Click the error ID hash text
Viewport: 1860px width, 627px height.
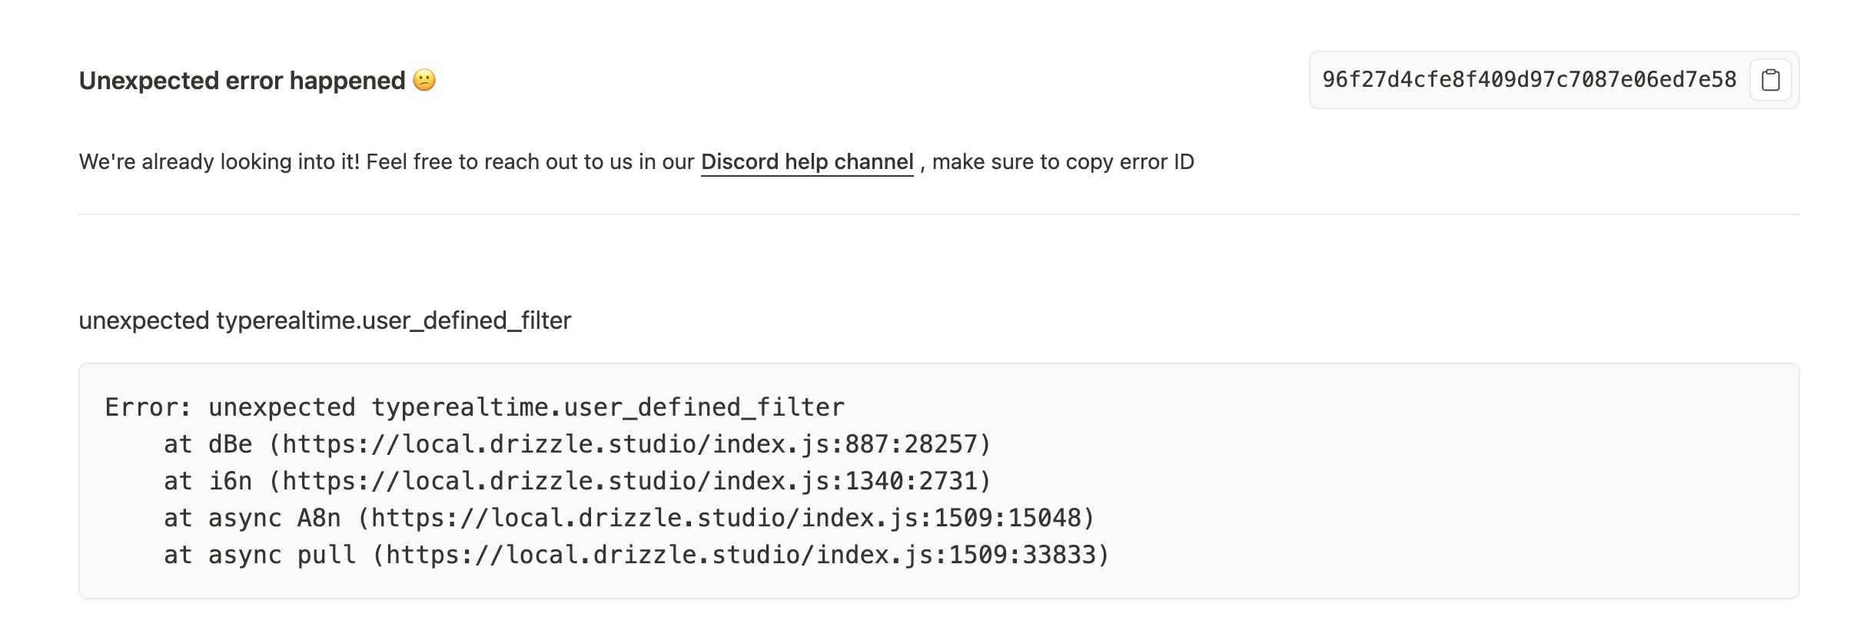tap(1529, 80)
